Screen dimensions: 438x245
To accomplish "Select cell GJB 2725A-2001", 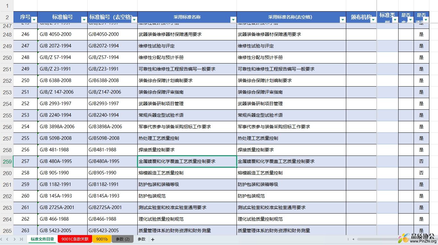I will [62, 207].
